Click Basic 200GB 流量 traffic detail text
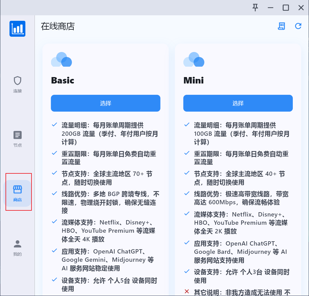 click(x=110, y=134)
